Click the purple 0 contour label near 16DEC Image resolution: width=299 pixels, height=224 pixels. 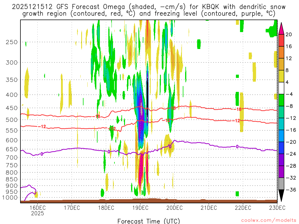coord(42,154)
